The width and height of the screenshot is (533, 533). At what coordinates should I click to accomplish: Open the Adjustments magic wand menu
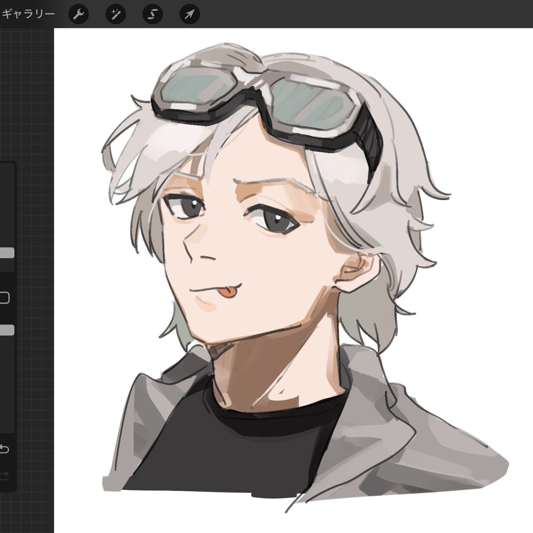[x=115, y=15]
